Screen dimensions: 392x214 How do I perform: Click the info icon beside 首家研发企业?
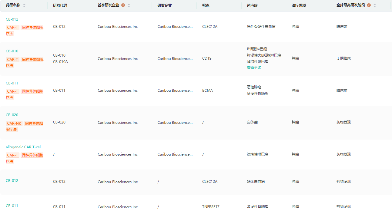(123, 5)
